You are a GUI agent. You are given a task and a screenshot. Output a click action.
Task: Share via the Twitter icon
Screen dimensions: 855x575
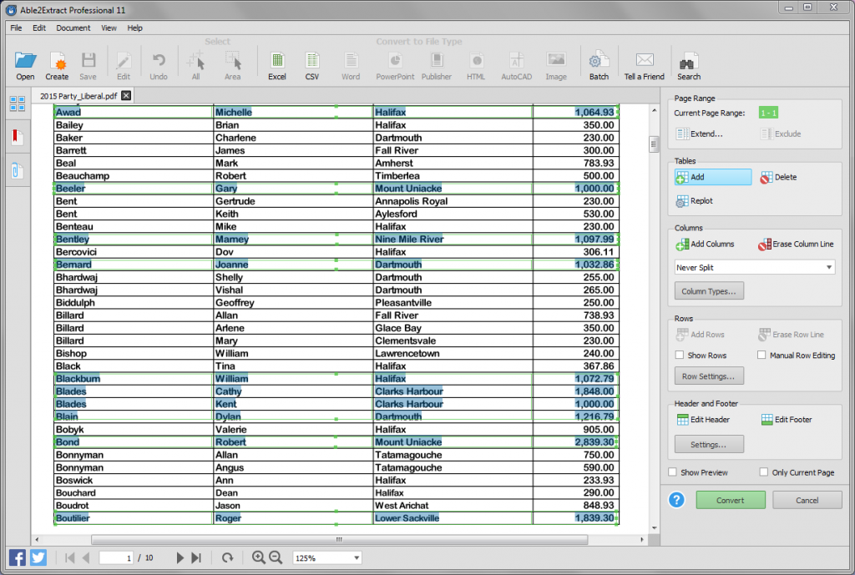point(38,557)
